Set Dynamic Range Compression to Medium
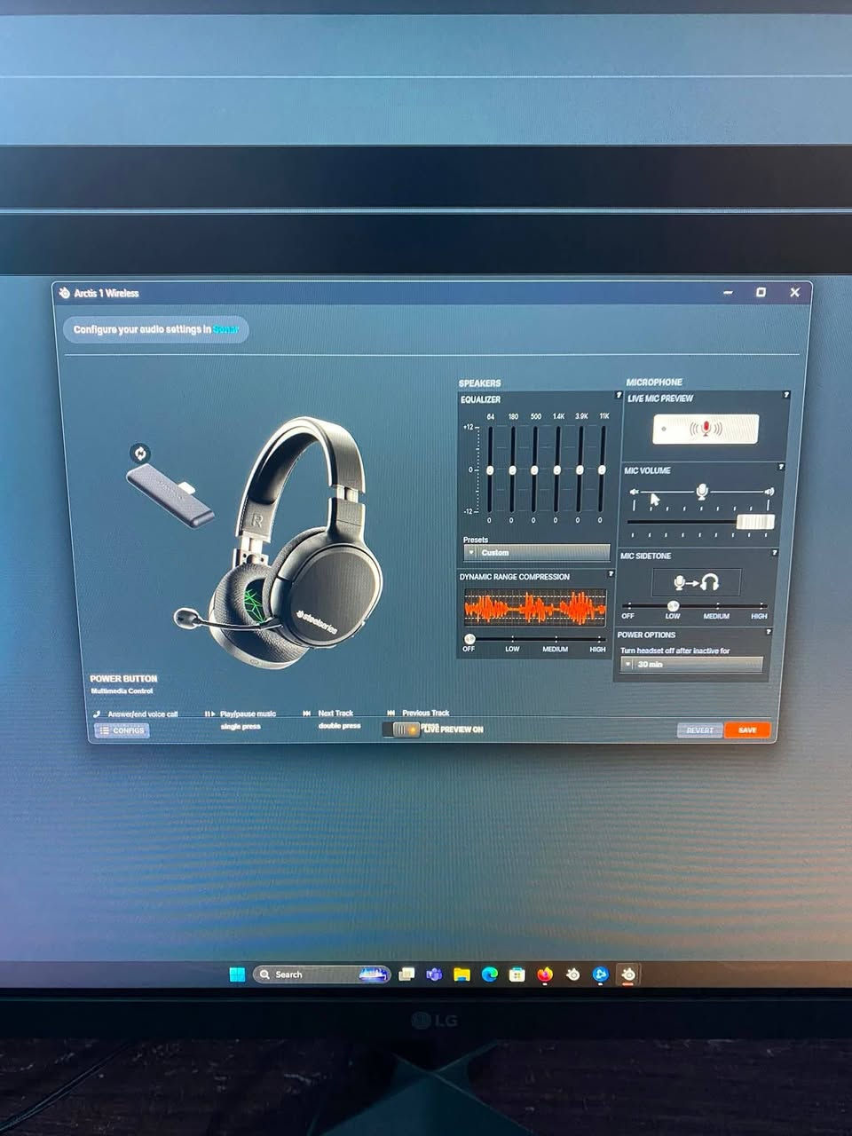This screenshot has height=1136, width=852. click(x=556, y=649)
